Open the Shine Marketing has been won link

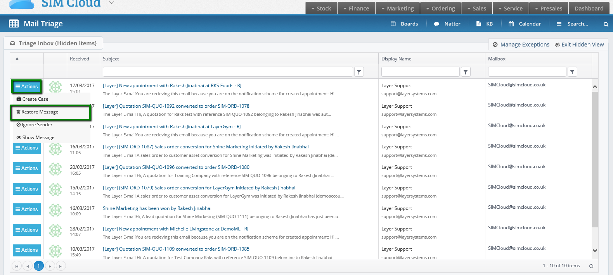pyautogui.click(x=157, y=208)
